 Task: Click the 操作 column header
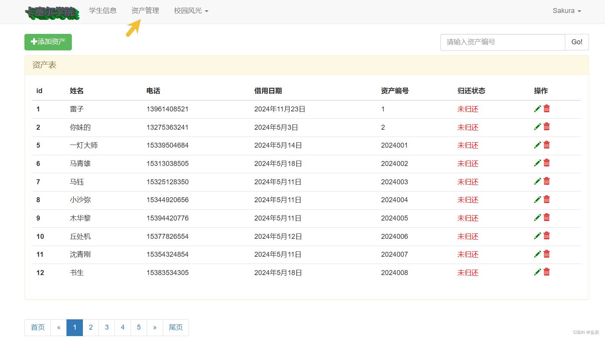coord(541,91)
